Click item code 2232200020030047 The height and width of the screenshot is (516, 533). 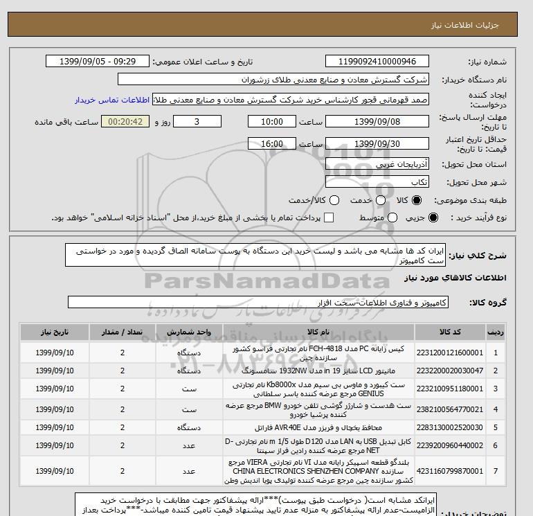(450, 371)
